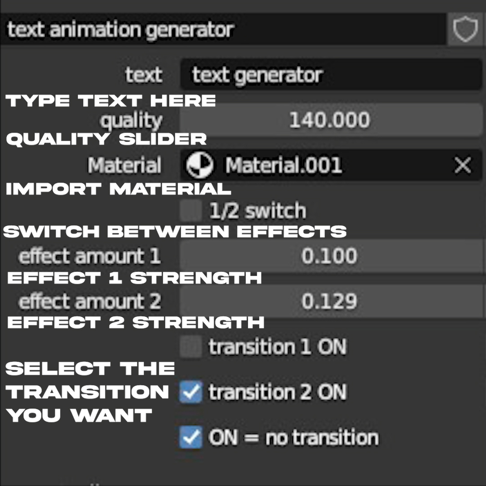The width and height of the screenshot is (486, 486).
Task: Click the 'effect amount 2' label
Action: point(89,301)
